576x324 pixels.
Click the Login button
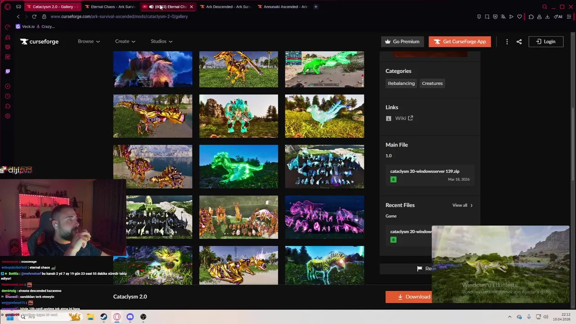546,41
